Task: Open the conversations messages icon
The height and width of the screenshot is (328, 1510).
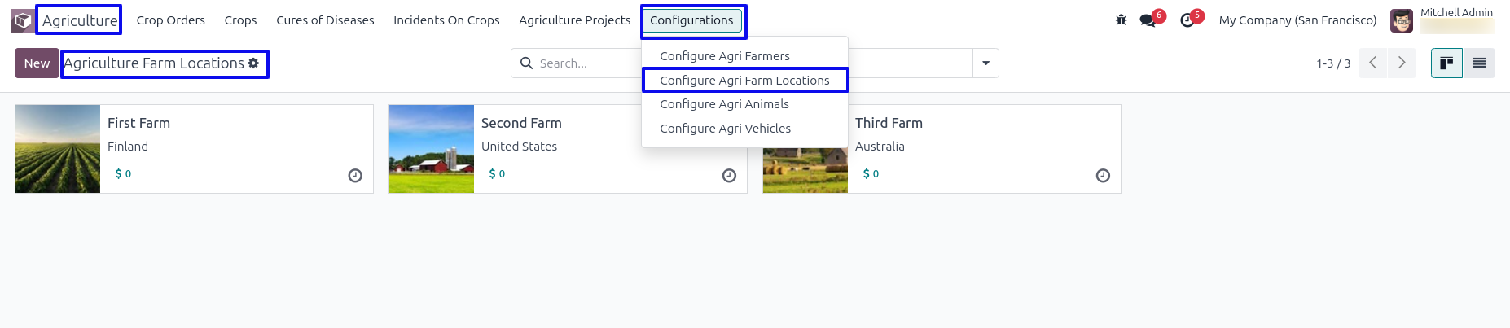Action: (1148, 20)
